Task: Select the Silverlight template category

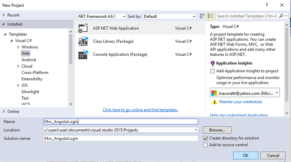Action: 30,92
